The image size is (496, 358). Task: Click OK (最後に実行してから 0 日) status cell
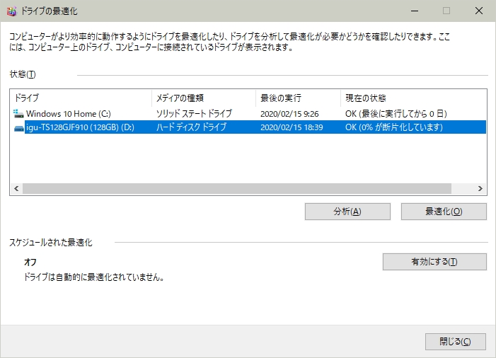tap(396, 113)
